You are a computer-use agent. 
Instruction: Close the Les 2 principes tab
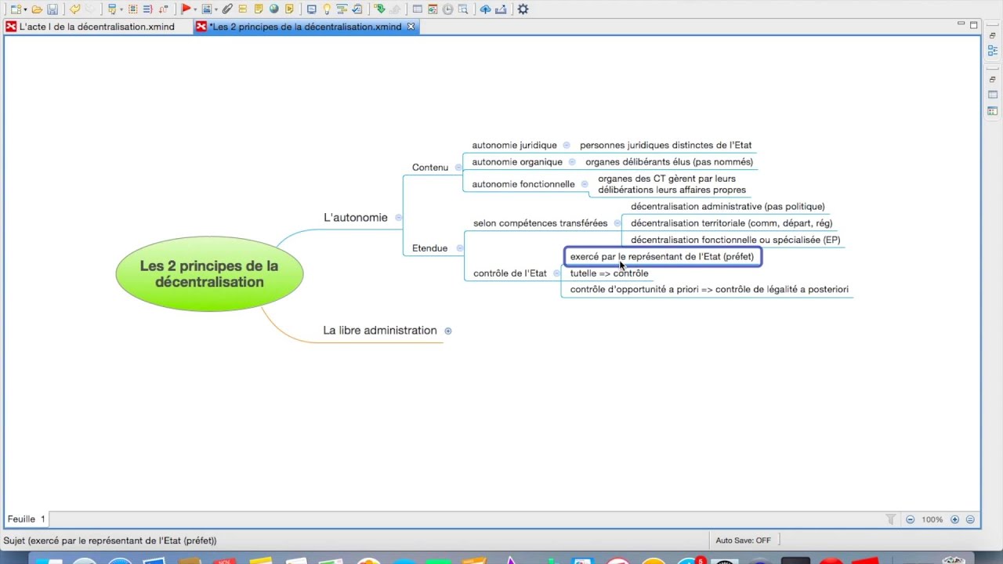coord(411,27)
